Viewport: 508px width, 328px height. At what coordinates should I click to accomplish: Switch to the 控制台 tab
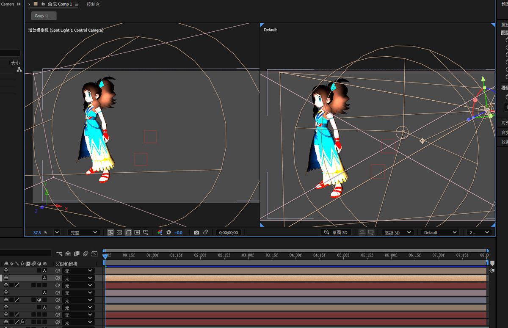pos(93,4)
